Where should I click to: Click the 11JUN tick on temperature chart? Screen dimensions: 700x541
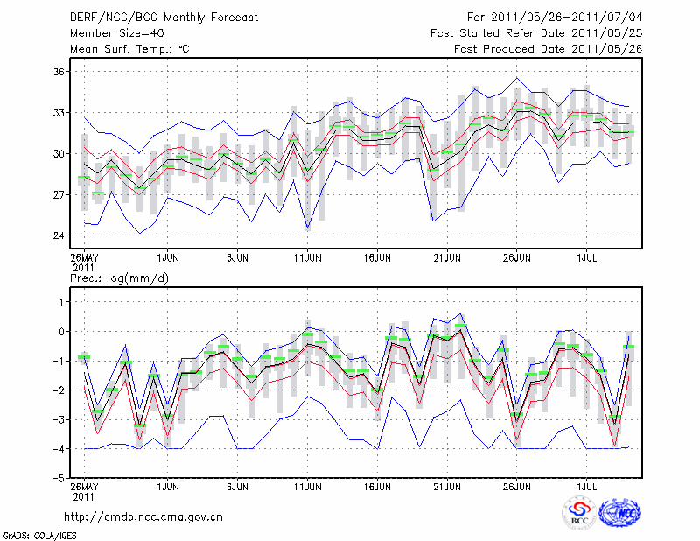point(307,258)
